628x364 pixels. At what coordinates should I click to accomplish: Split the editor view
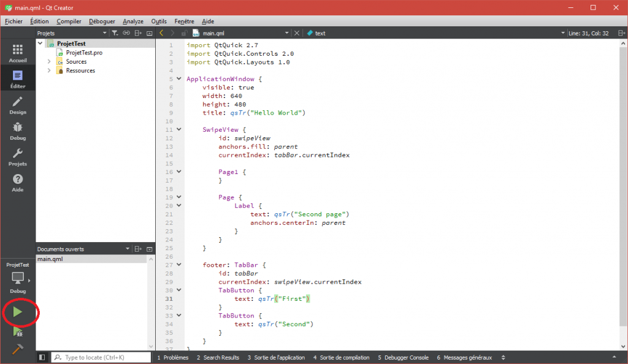[x=621, y=33]
